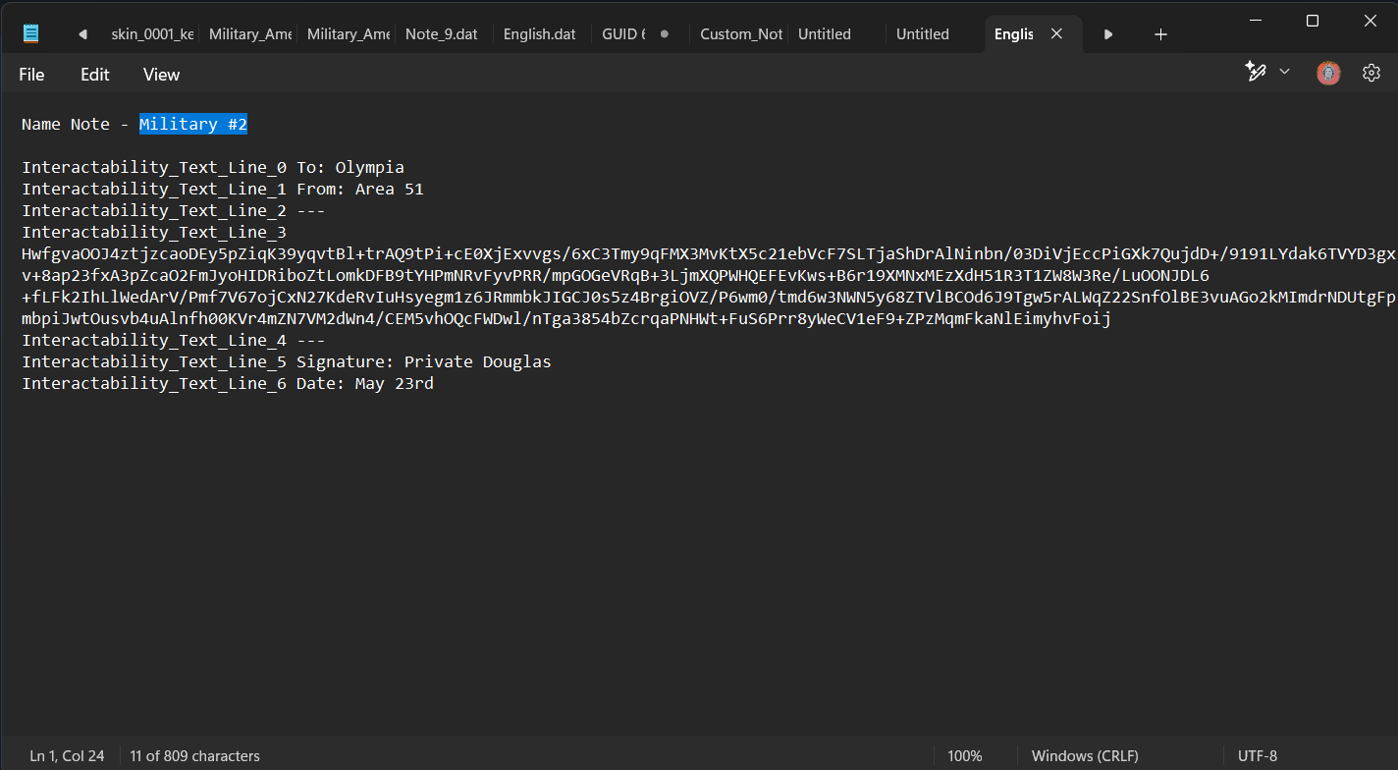Open Notepad settings gear
Screen dimensions: 1398x770
tap(1371, 73)
